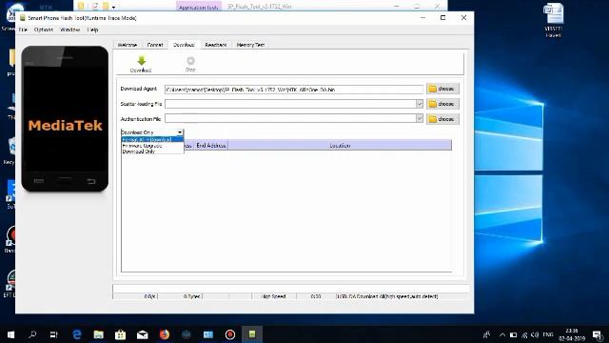
Task: Open the notification center icon
Action: tap(598, 334)
